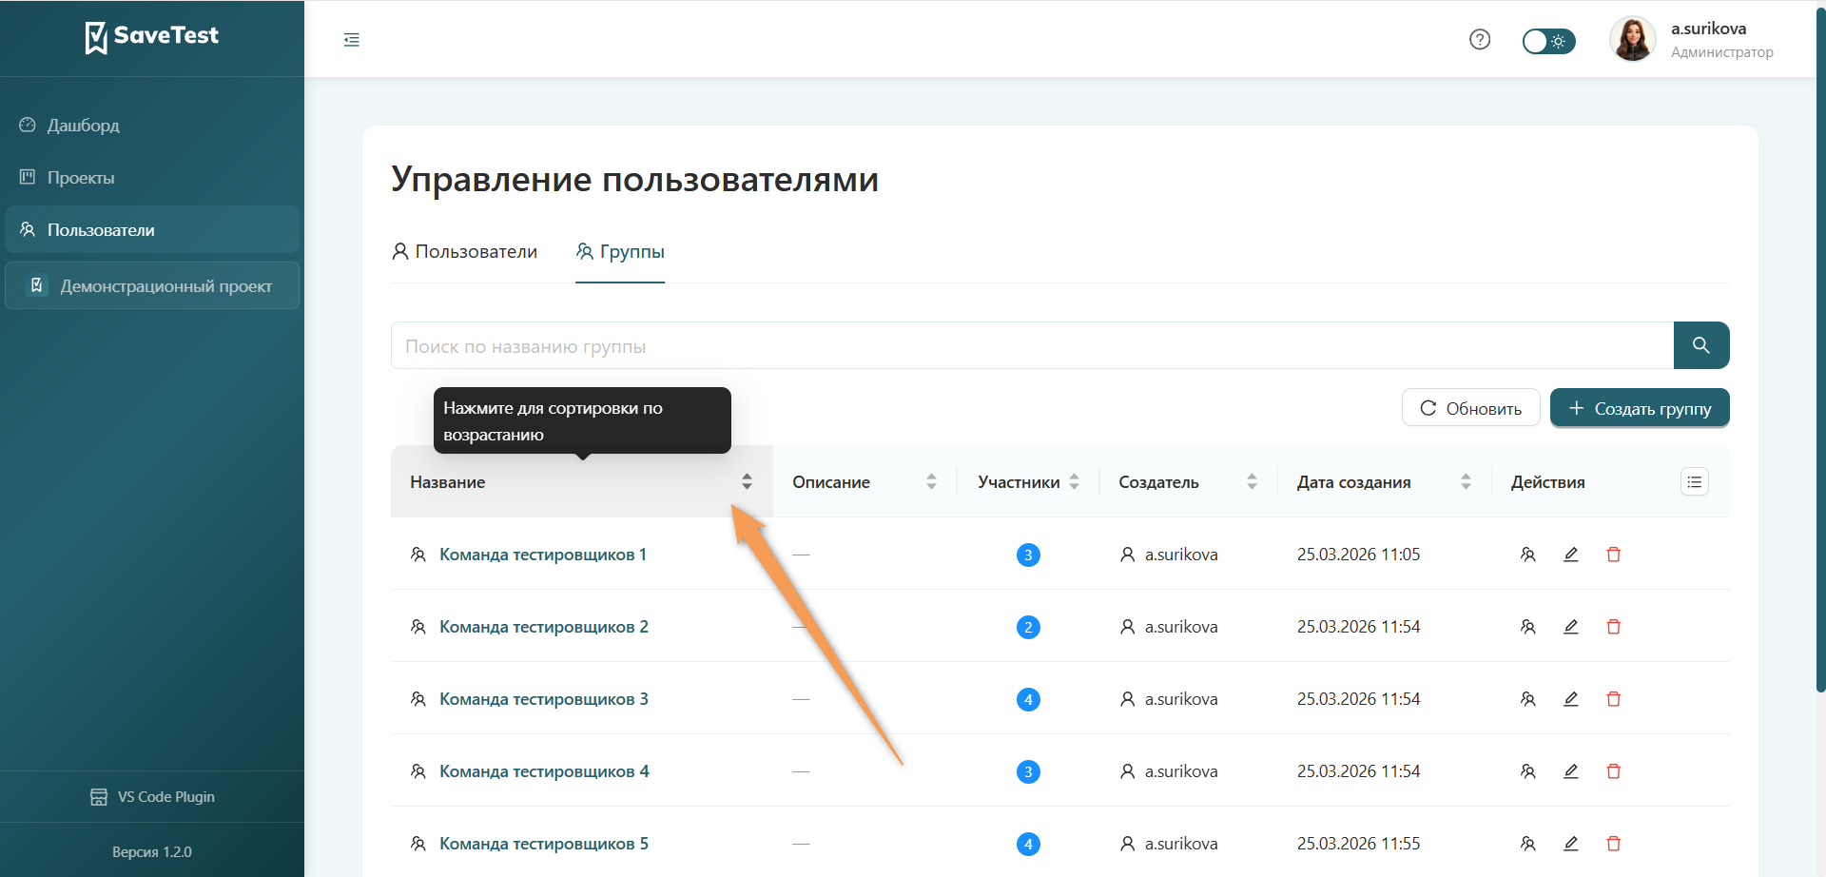This screenshot has height=877, width=1826.
Task: Delete Команда тестировщиков 5 via trash icon
Action: click(1614, 843)
